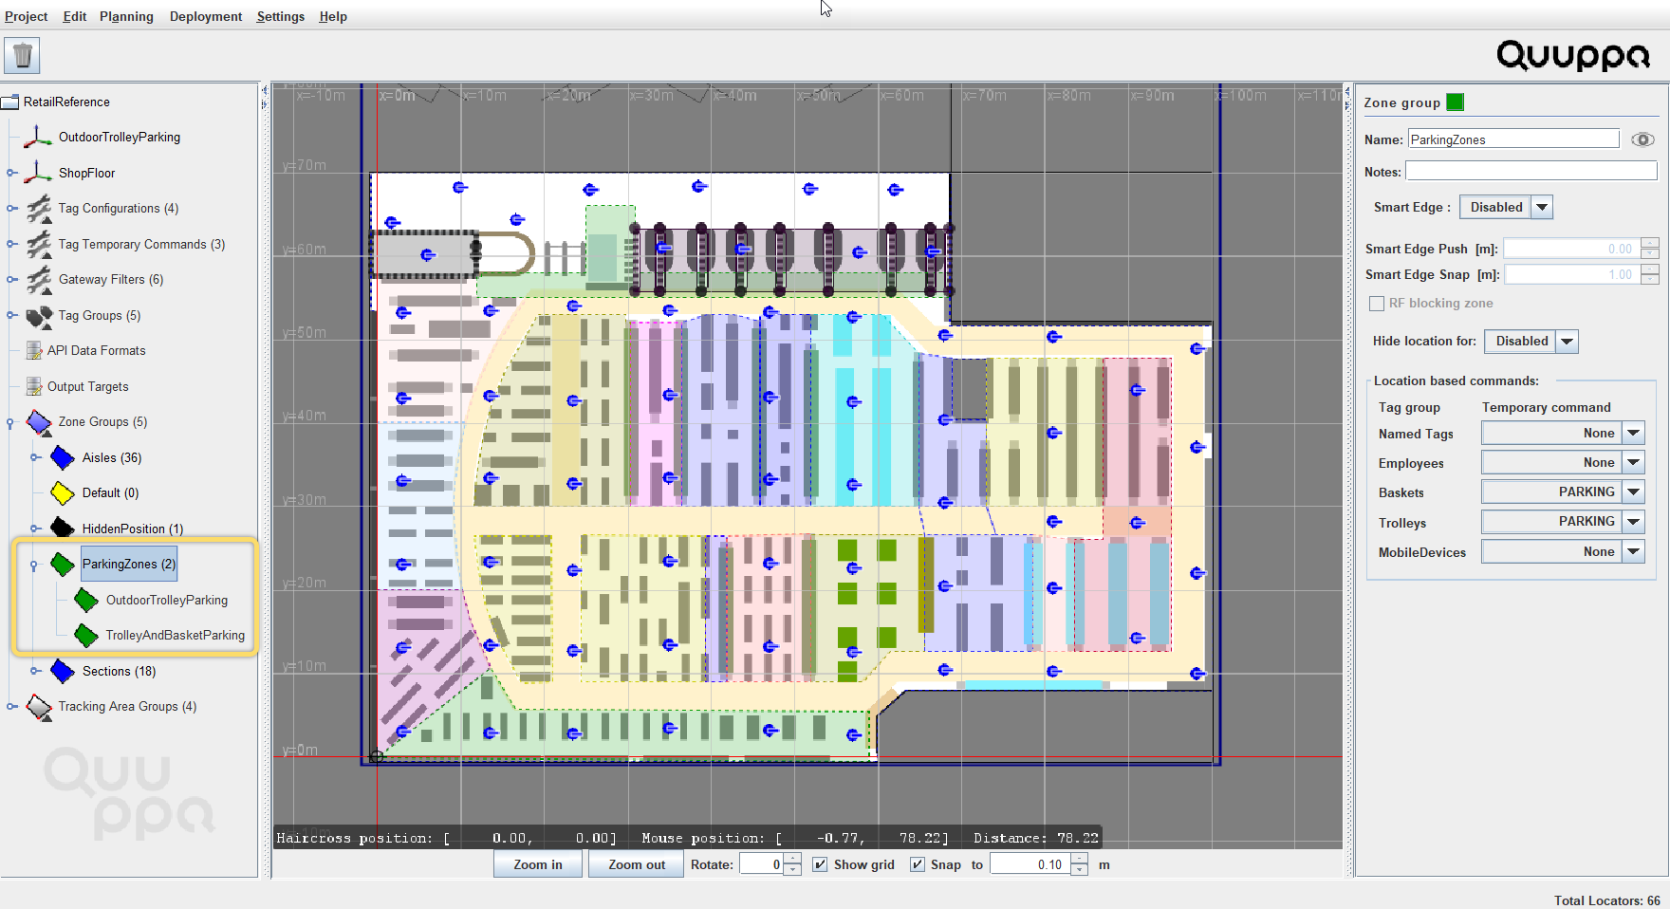Click the Zone Groups folder icon
Viewport: 1670px width, 909px height.
tap(39, 422)
